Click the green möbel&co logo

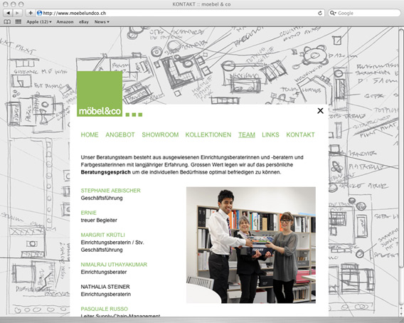point(100,94)
